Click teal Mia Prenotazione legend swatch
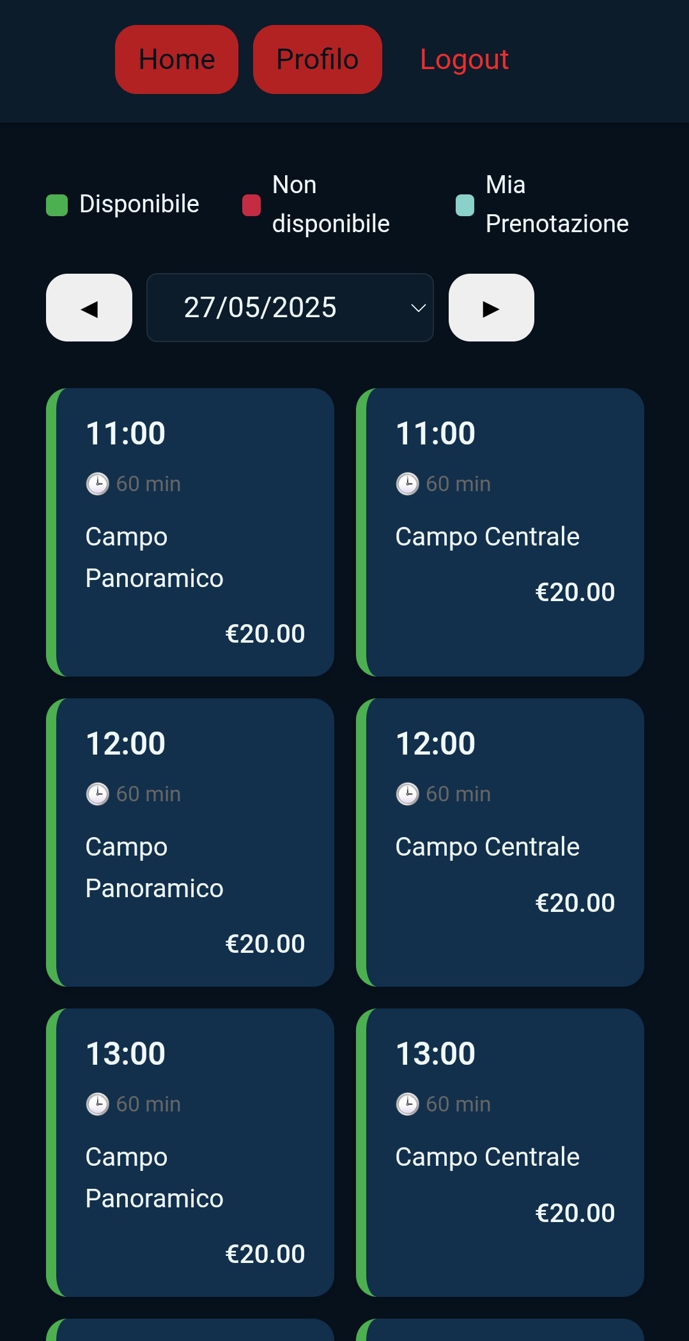 (465, 205)
